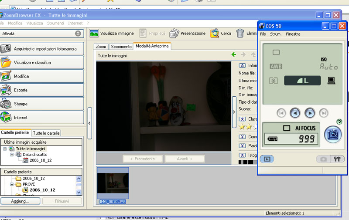
Task: Select 2006_10_12 folder in Cartelle preferite
Action: [x=34, y=179]
